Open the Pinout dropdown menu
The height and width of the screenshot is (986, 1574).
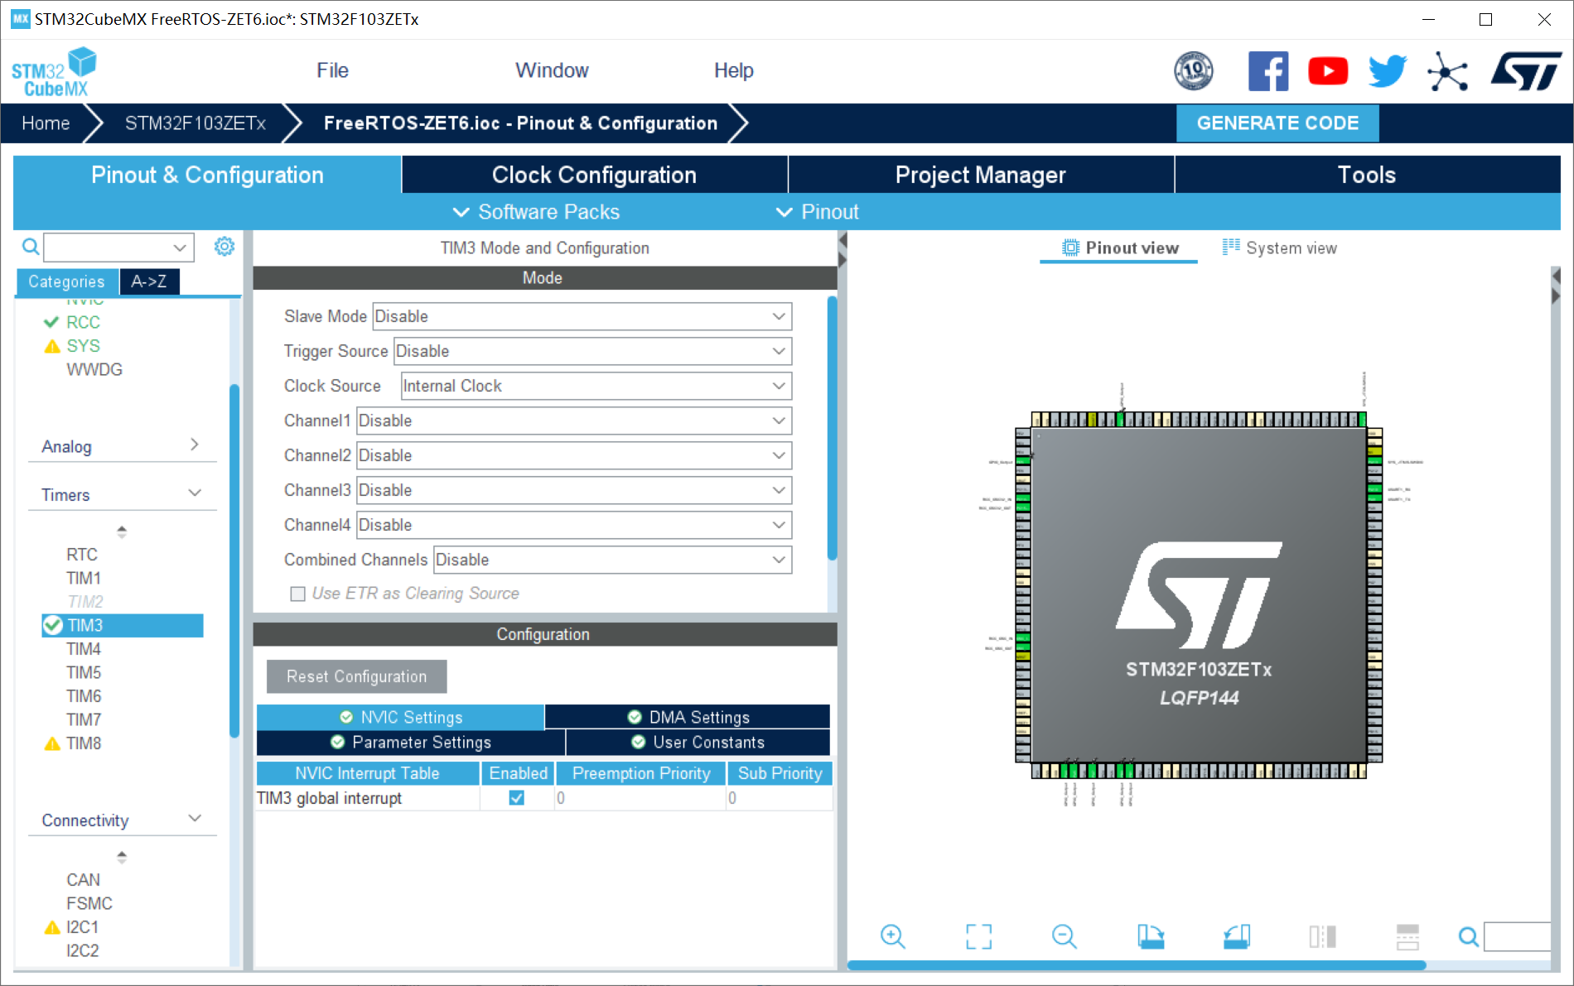coord(818,212)
